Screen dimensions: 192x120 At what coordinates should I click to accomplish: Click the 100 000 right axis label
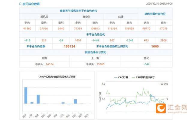163,84
